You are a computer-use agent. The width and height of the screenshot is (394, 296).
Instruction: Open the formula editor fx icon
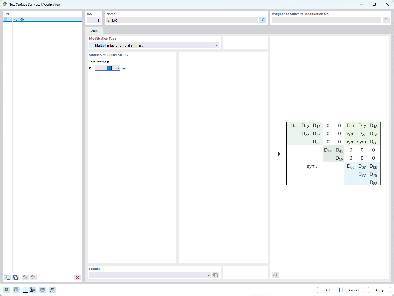pos(52,290)
